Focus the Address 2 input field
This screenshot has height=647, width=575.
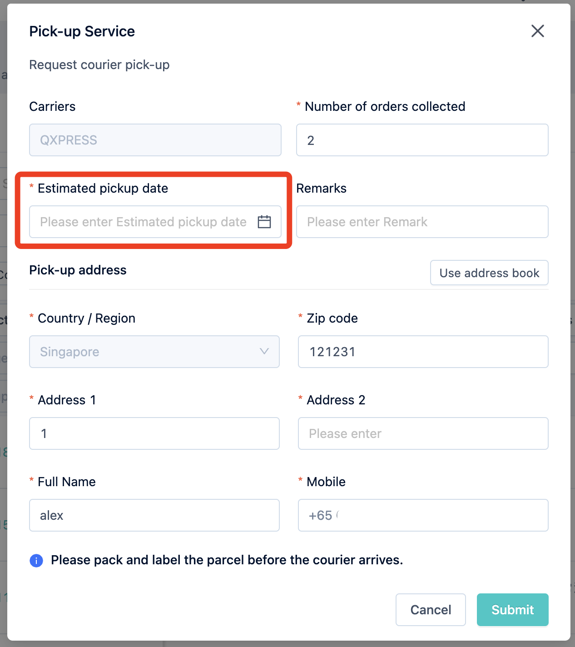[423, 433]
